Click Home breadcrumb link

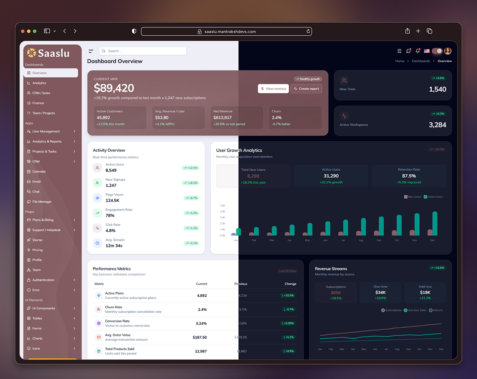399,61
